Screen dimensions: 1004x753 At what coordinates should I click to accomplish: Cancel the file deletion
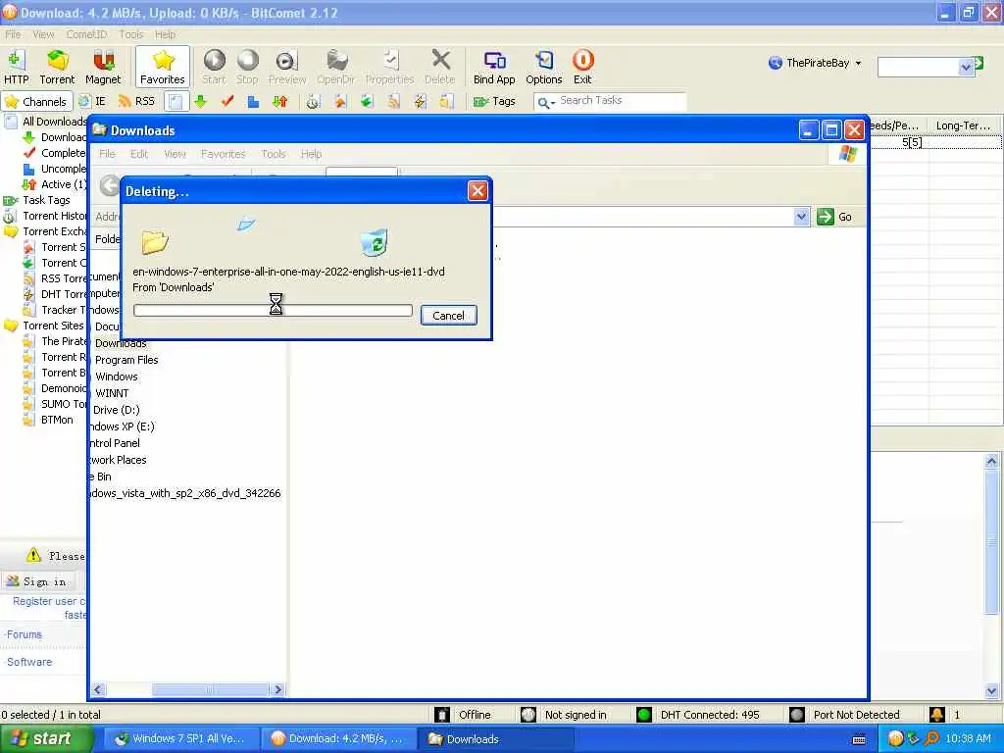(x=448, y=315)
